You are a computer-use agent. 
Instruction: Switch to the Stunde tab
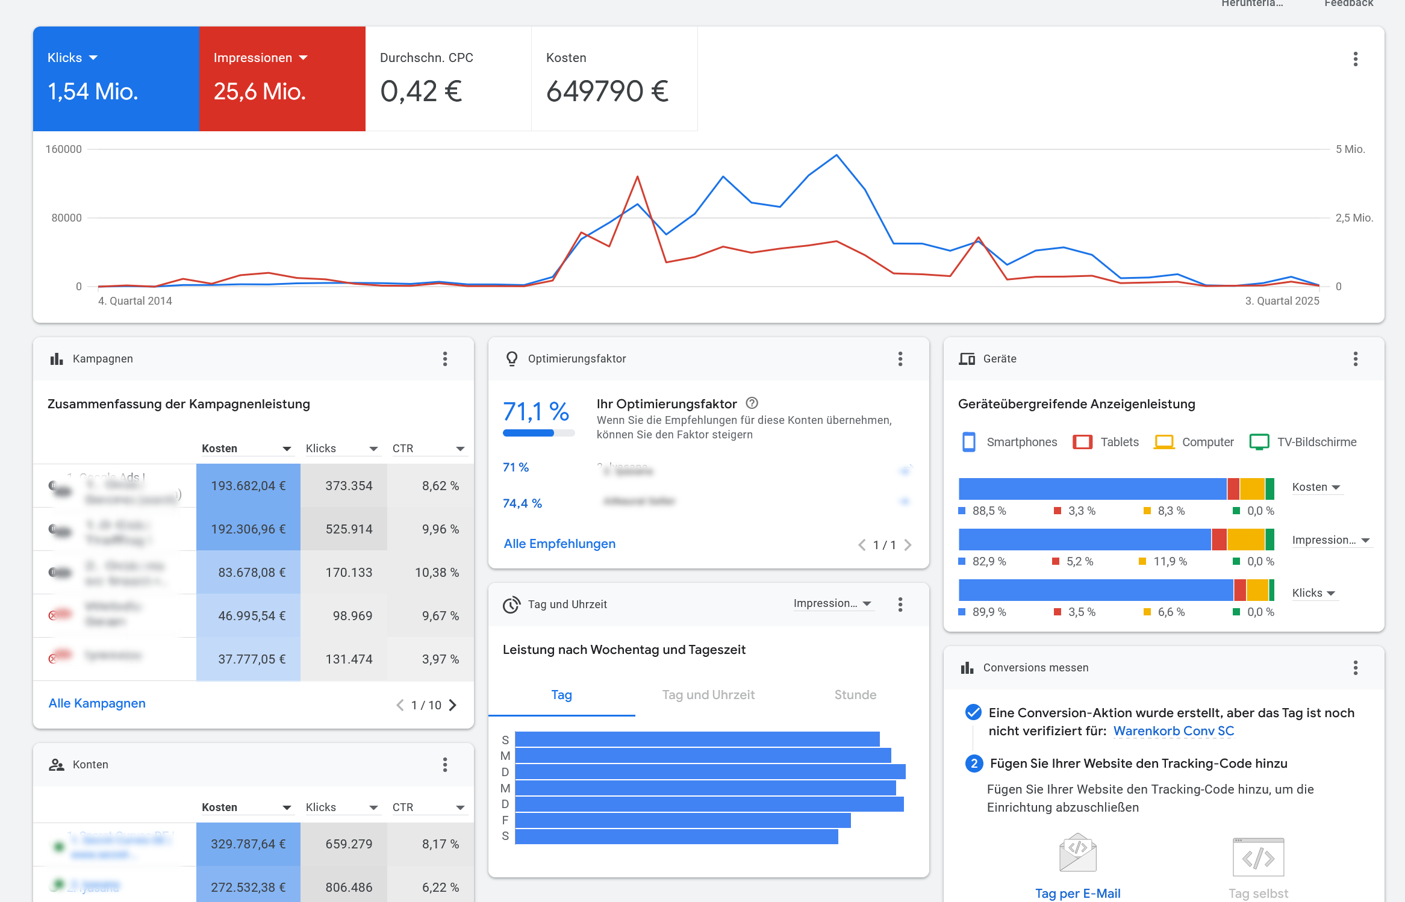click(x=855, y=695)
